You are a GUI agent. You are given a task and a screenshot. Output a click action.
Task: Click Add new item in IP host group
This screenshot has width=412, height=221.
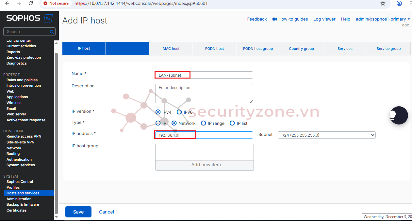pyautogui.click(x=206, y=165)
